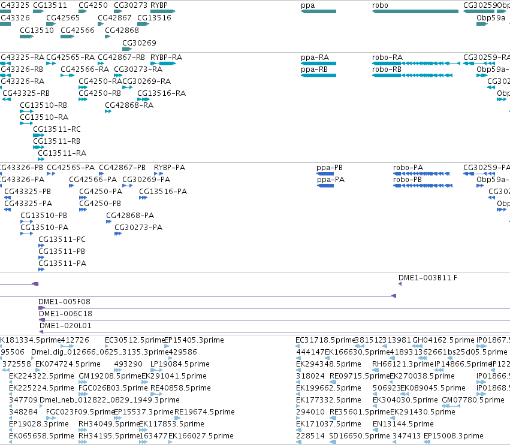The width and height of the screenshot is (510, 445).
Task: Select the CG30269-RA transcript label
Action: pos(147,81)
